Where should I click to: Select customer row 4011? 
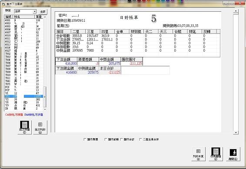coord(23,38)
